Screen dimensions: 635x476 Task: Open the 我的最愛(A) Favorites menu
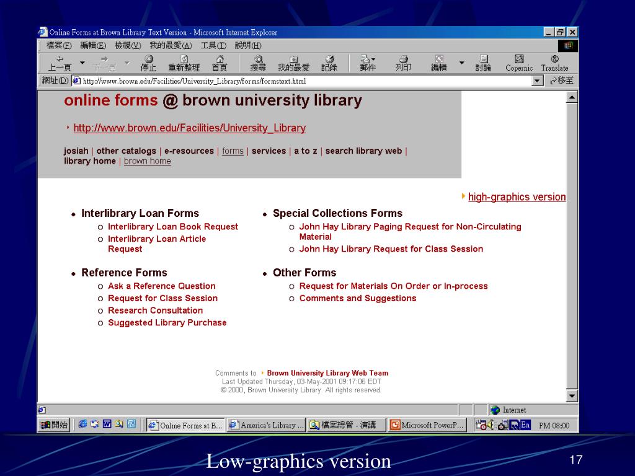click(171, 45)
